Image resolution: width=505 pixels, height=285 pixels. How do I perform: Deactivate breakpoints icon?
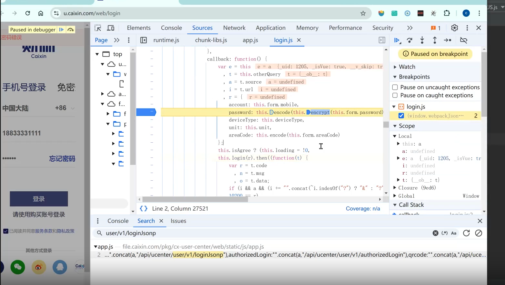[x=464, y=40]
